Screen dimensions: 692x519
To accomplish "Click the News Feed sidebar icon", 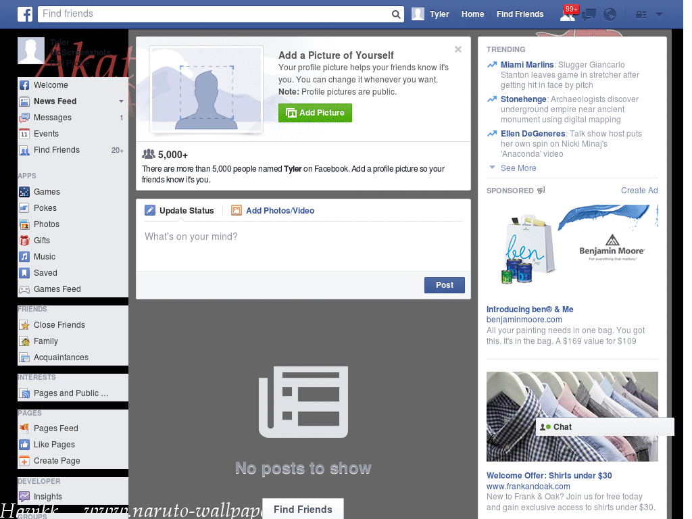I will point(24,101).
